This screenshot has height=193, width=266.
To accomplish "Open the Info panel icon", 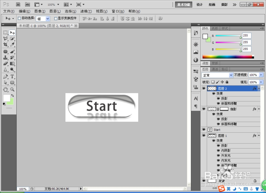I will (x=196, y=60).
